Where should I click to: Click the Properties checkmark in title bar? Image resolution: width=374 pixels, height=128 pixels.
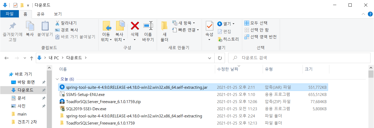pyautogui.click(x=15, y=5)
